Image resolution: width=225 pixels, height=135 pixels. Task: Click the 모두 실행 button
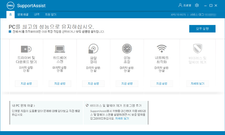pos(202,29)
